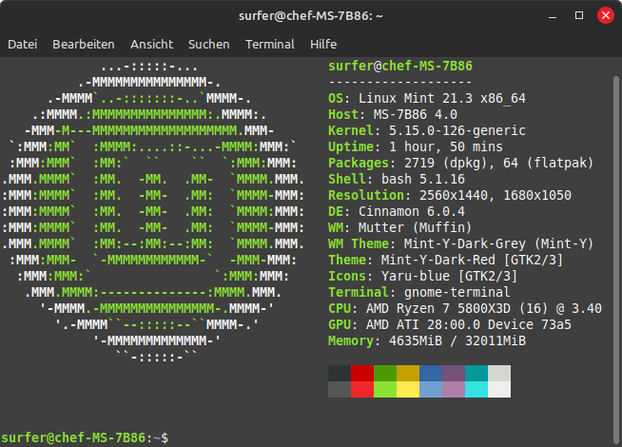Open the Suchen menu
The height and width of the screenshot is (447, 622).
click(208, 44)
